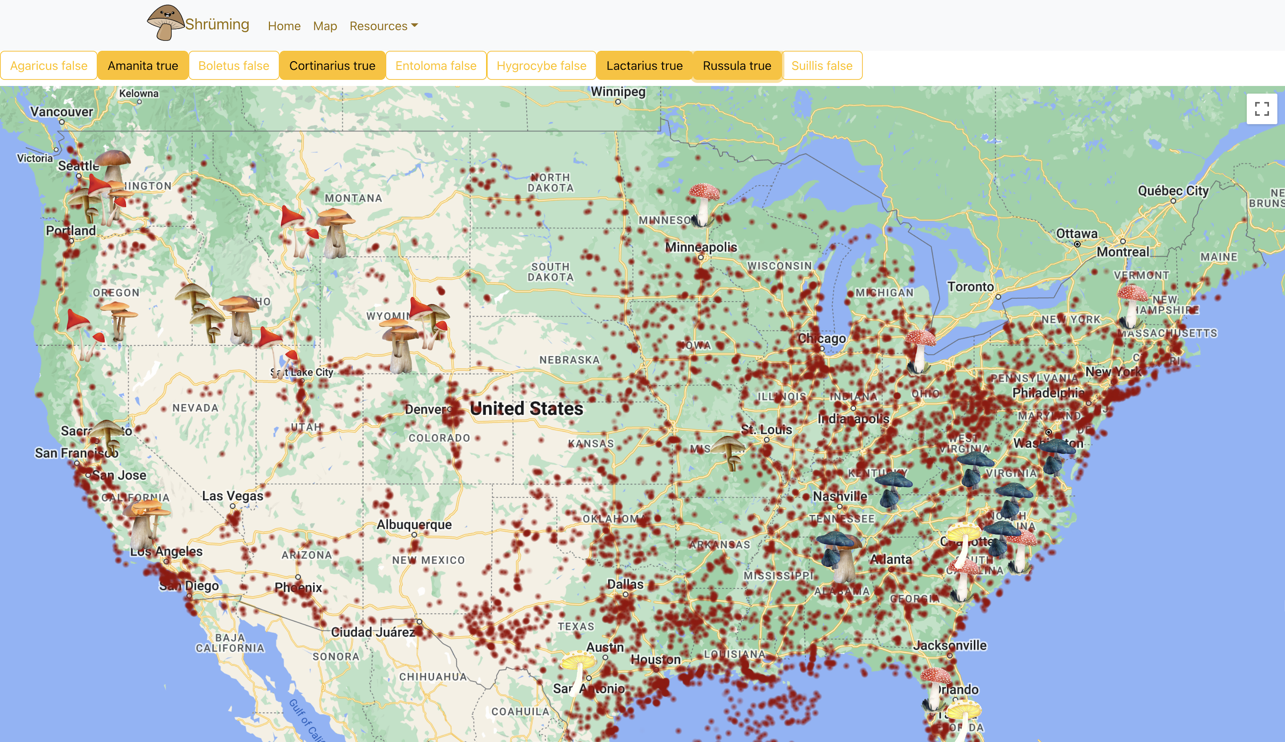Enable the Boletus filter
The height and width of the screenshot is (742, 1285).
point(233,66)
